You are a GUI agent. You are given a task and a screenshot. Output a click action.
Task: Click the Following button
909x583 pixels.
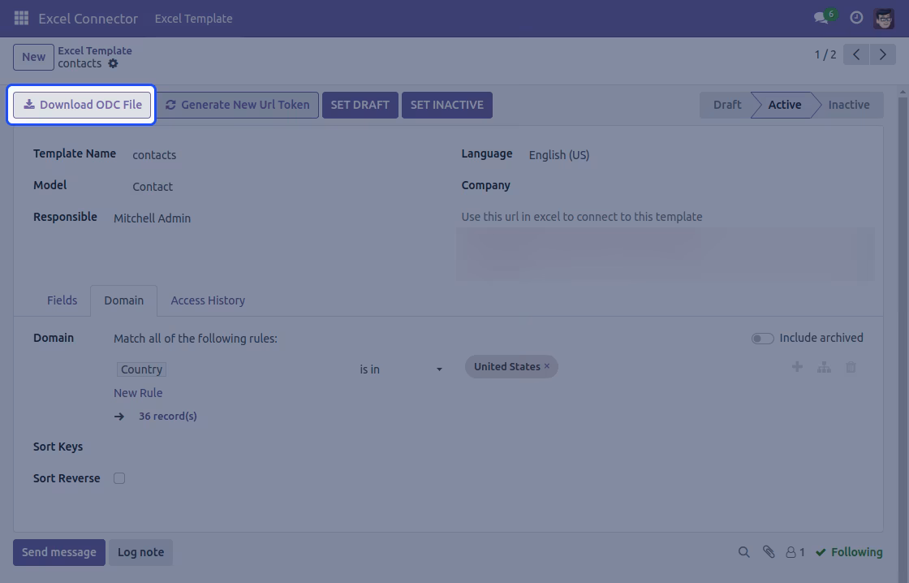pos(849,552)
